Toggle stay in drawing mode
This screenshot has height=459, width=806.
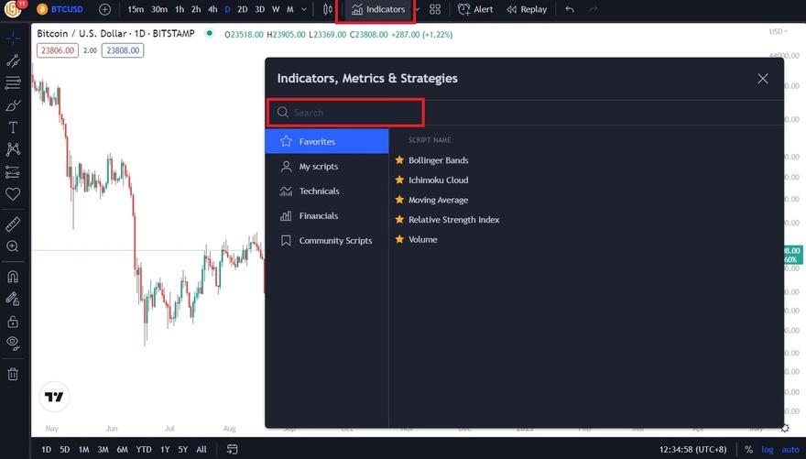pos(13,299)
